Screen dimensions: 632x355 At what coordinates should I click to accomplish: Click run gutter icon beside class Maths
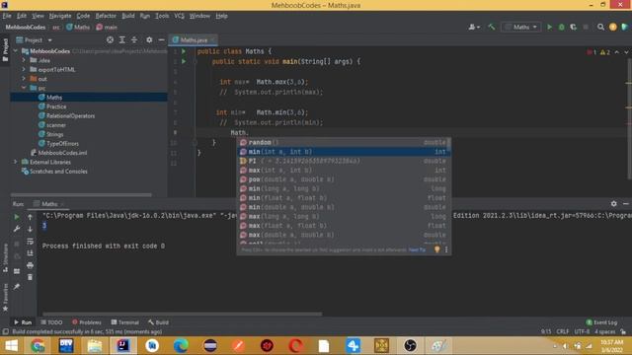tap(184, 51)
